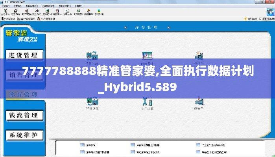Click the cube logo icon at toolbar right

(270, 12)
